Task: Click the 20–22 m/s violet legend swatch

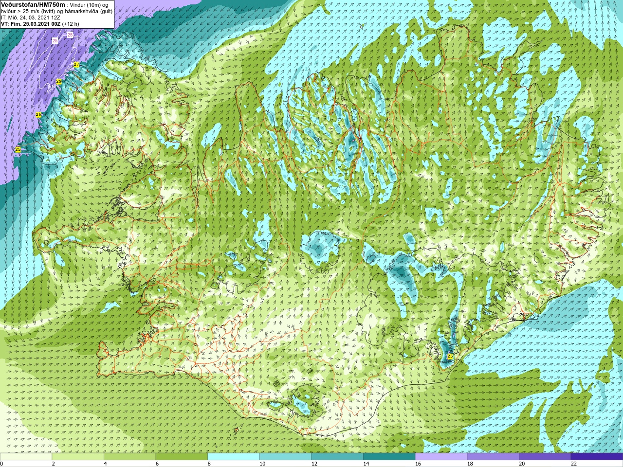Action: [x=545, y=457]
